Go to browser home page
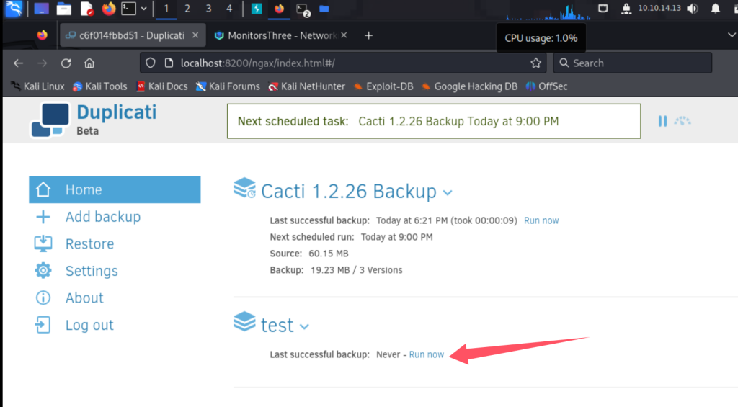 click(89, 63)
